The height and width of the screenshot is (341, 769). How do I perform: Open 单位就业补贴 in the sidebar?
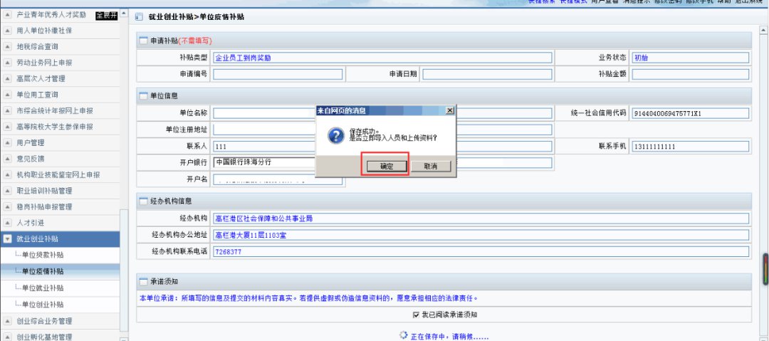tap(43, 288)
